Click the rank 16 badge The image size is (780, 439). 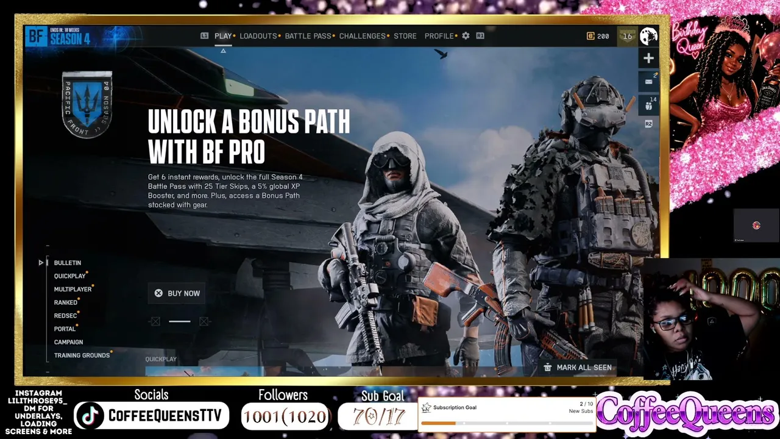pos(627,36)
